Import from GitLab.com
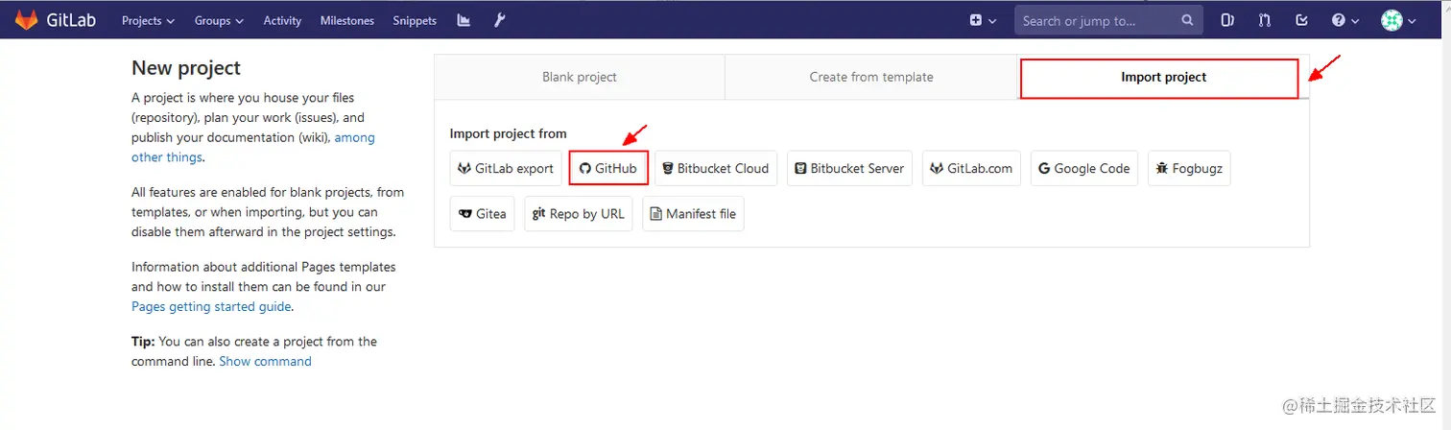The image size is (1451, 430). pos(971,168)
